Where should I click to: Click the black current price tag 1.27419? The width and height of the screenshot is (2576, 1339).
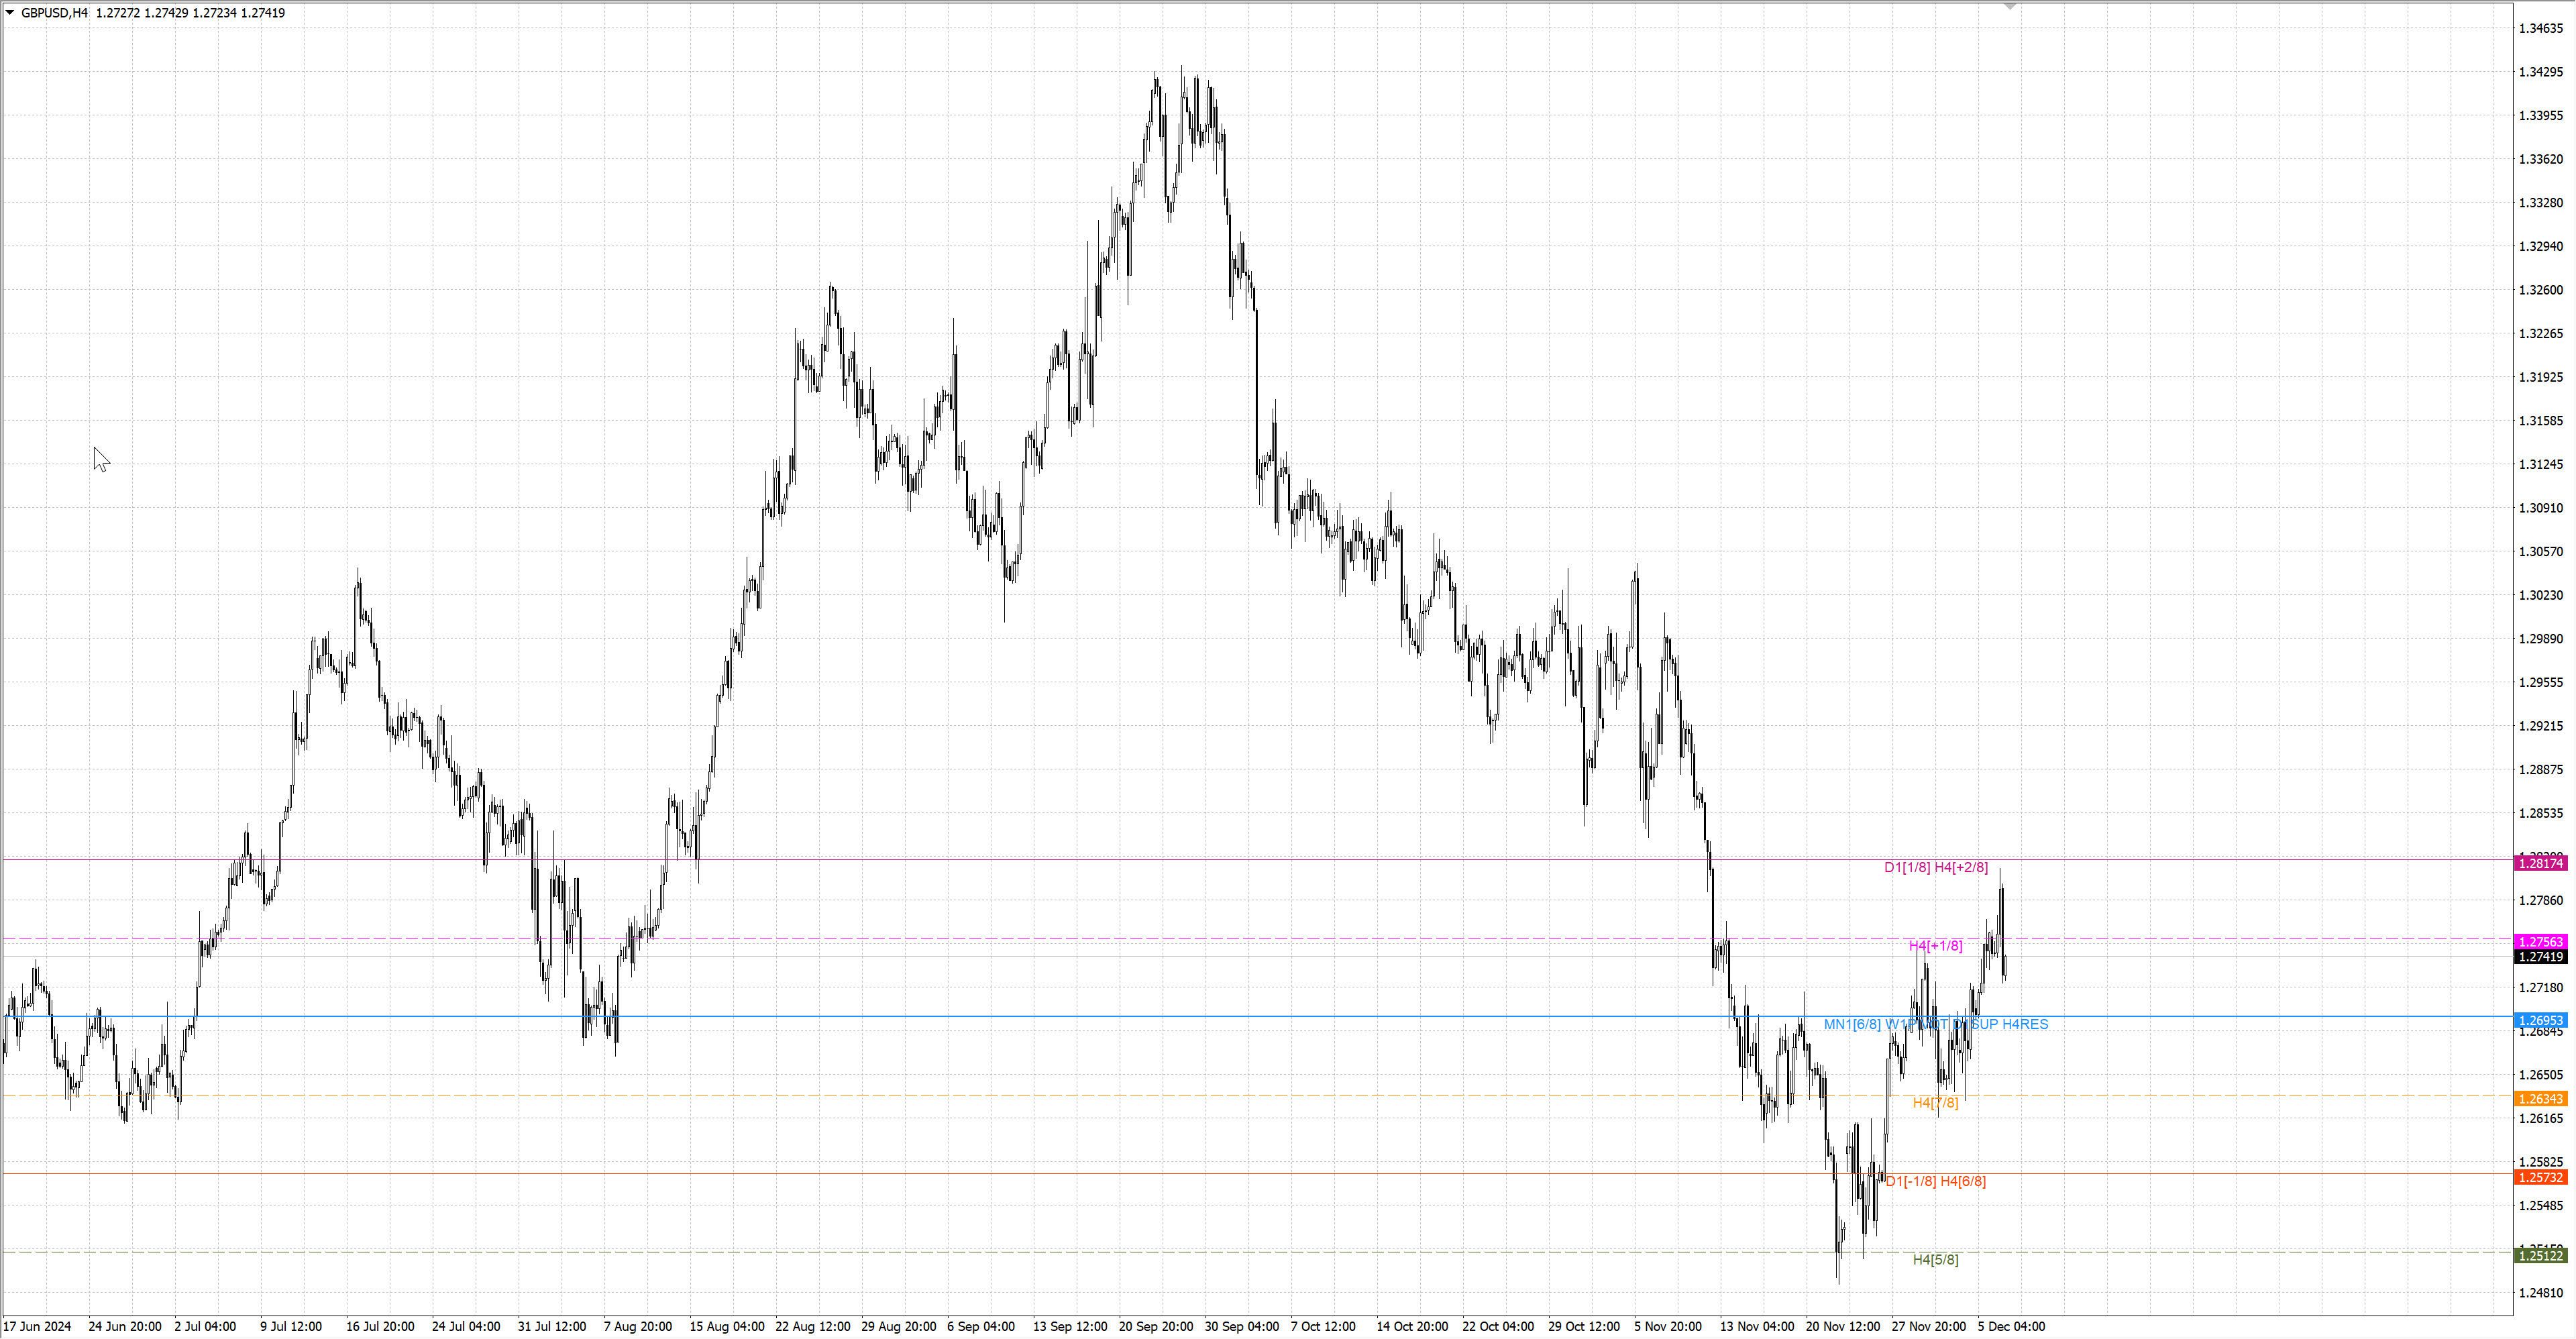(2540, 957)
